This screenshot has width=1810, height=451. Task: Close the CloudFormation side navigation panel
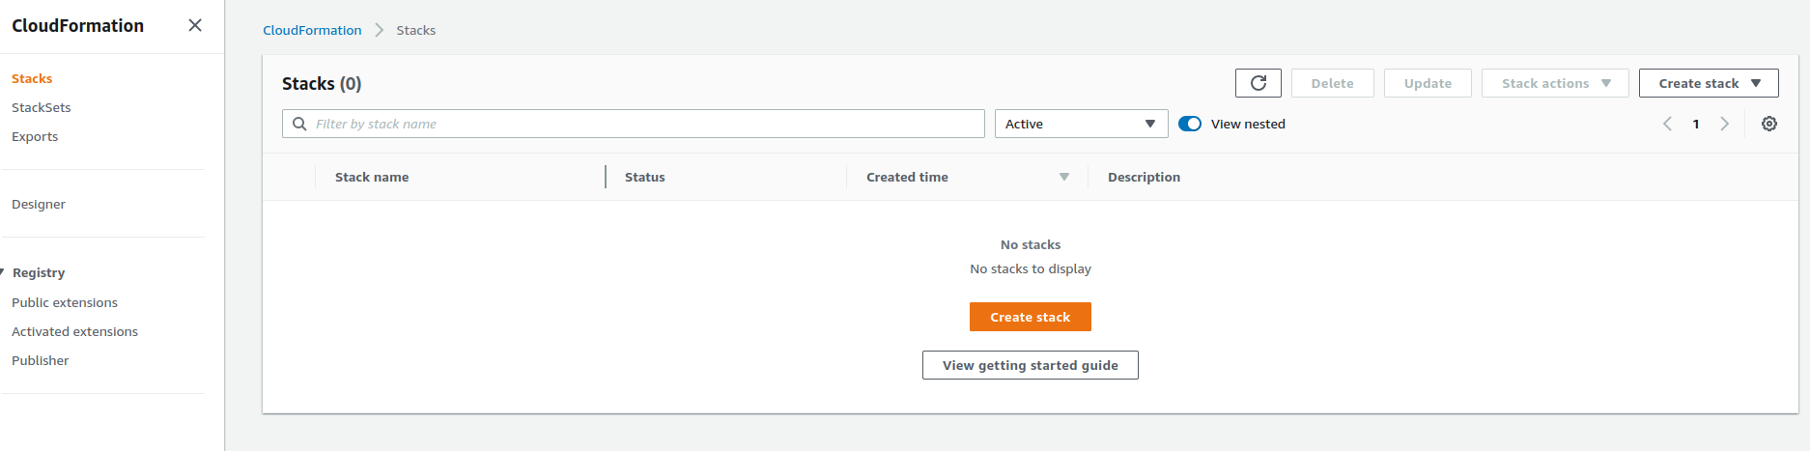pyautogui.click(x=195, y=25)
